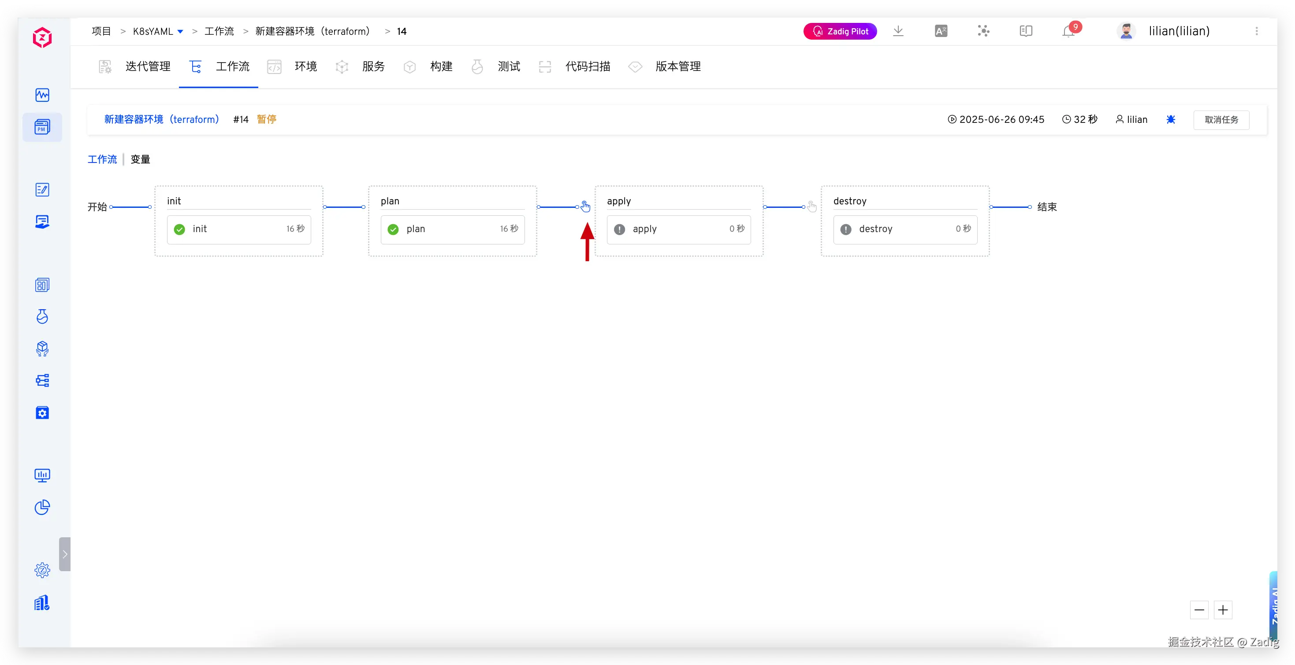1295x665 pixels.
Task: Zoom in workflow canvas with plus
Action: point(1223,610)
